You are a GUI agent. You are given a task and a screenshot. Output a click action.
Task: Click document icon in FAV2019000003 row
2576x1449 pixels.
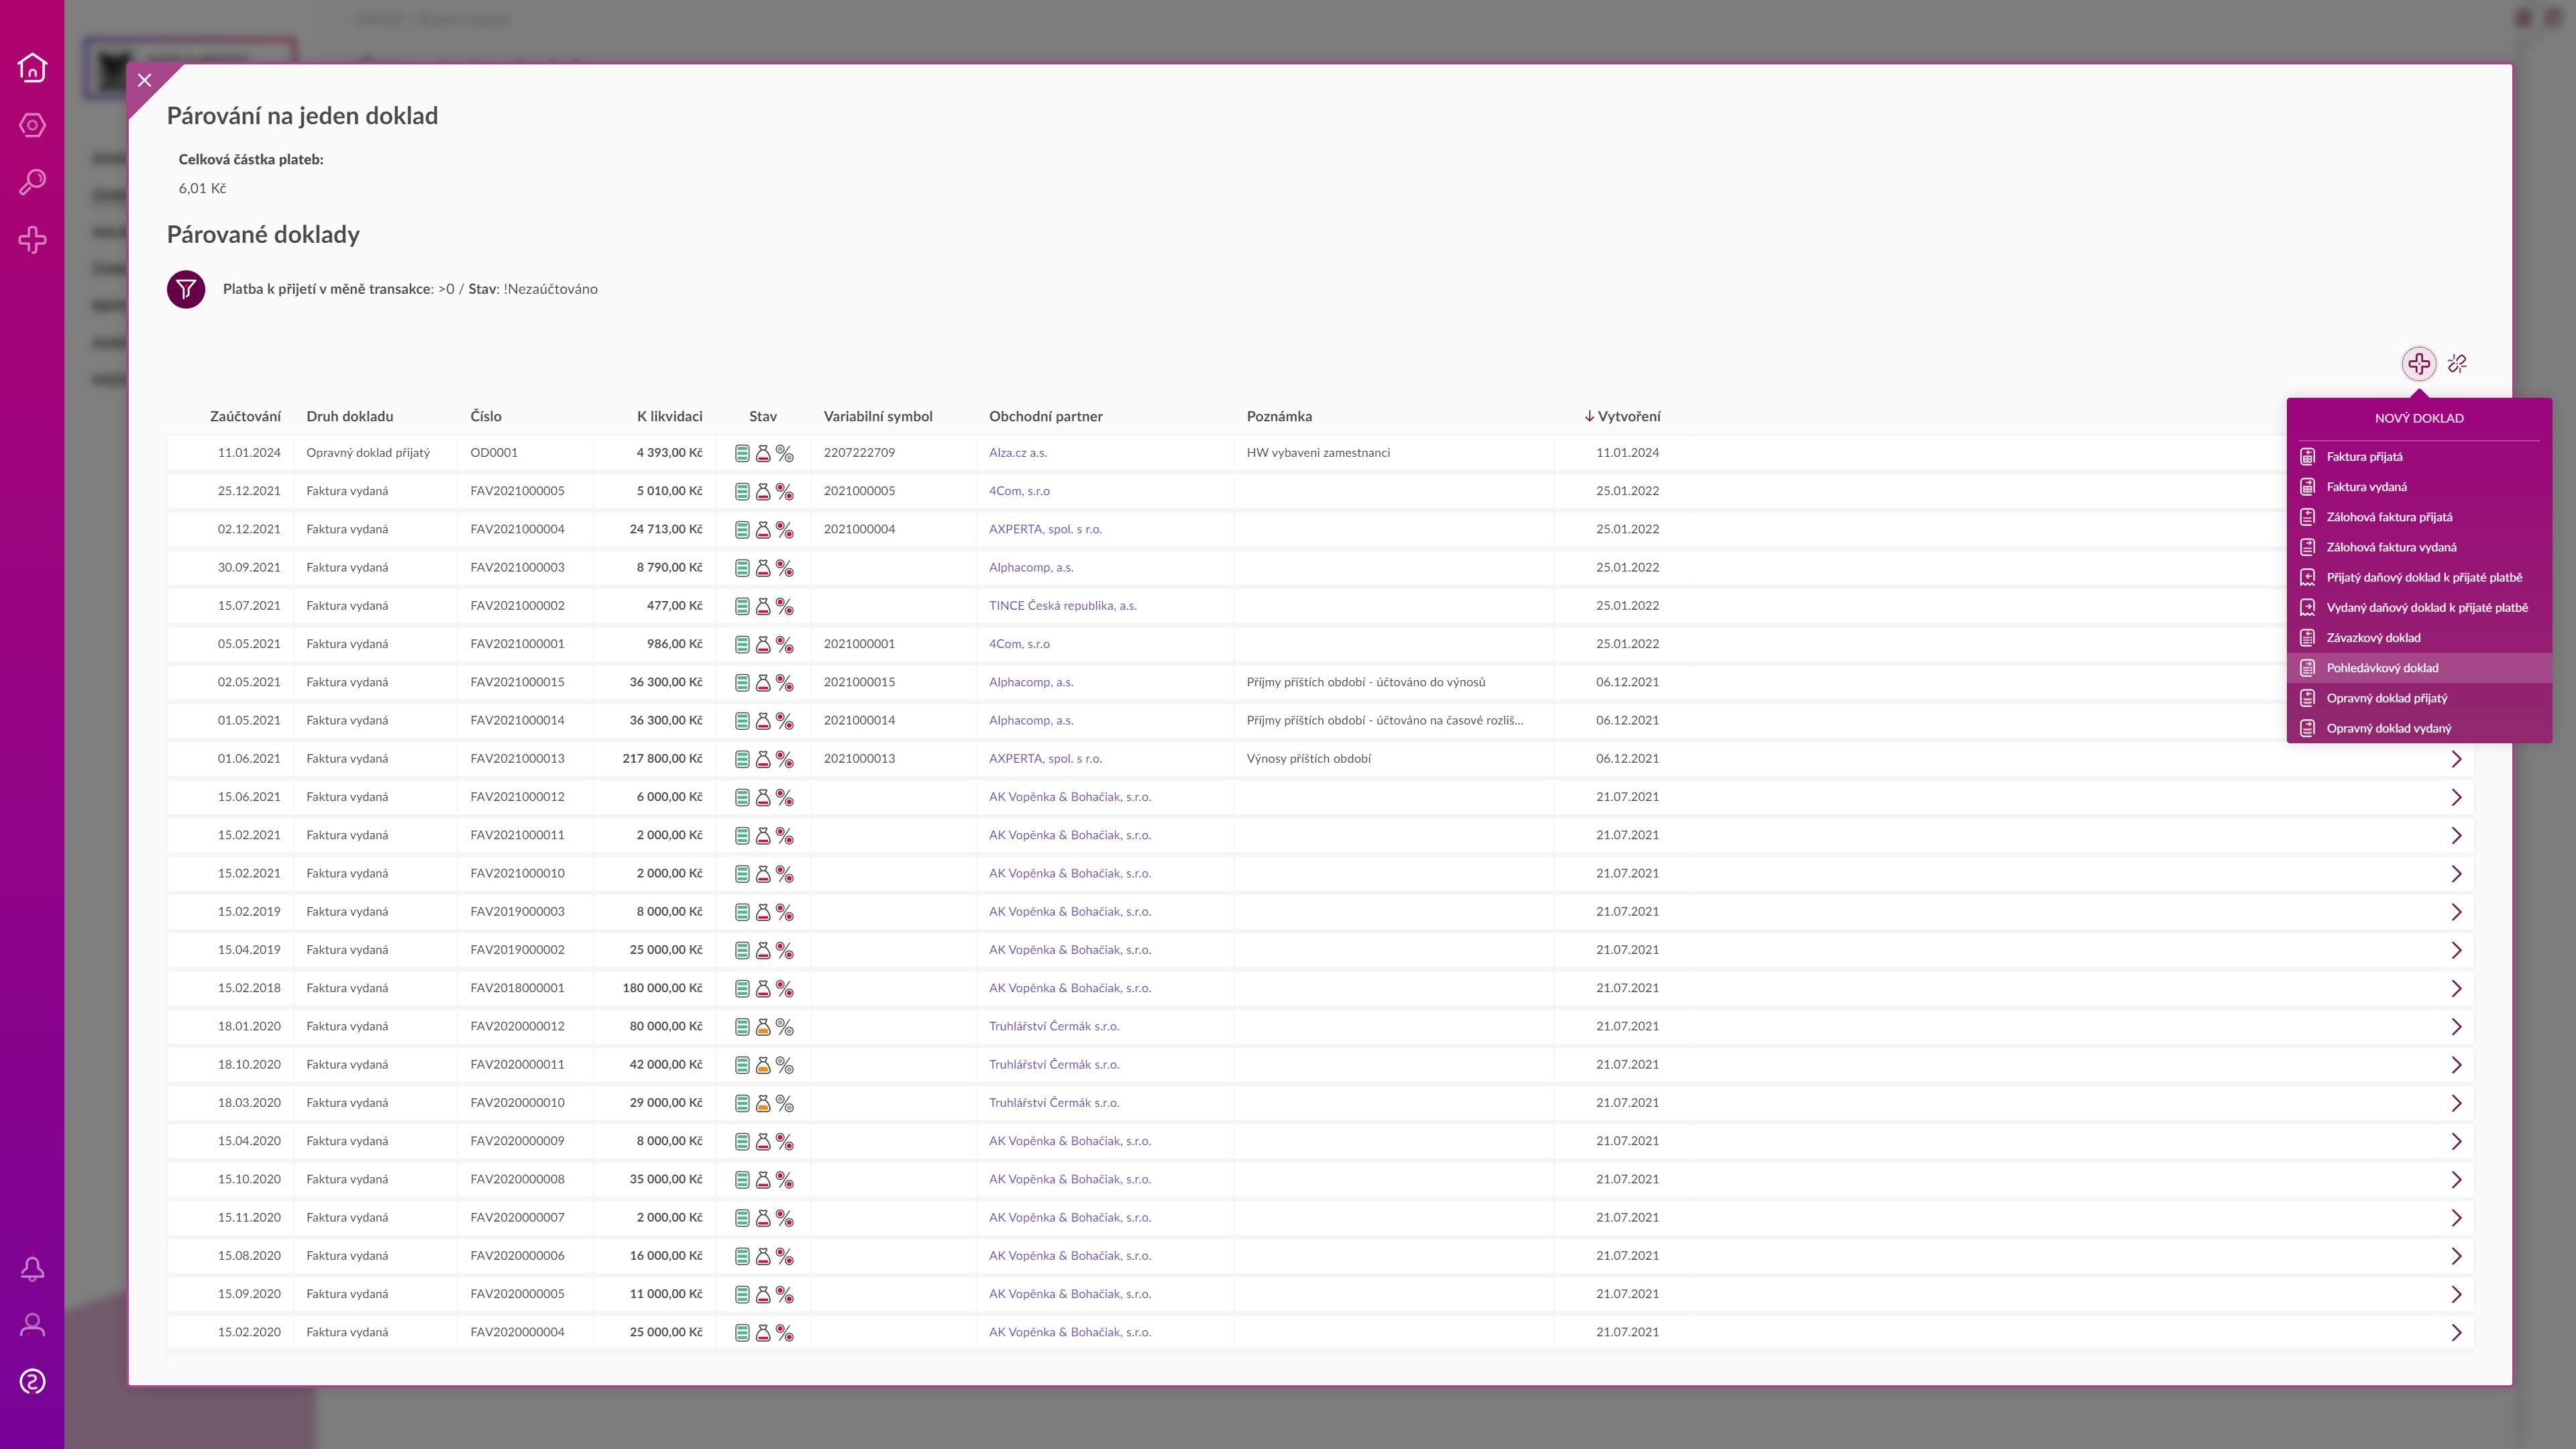[742, 912]
